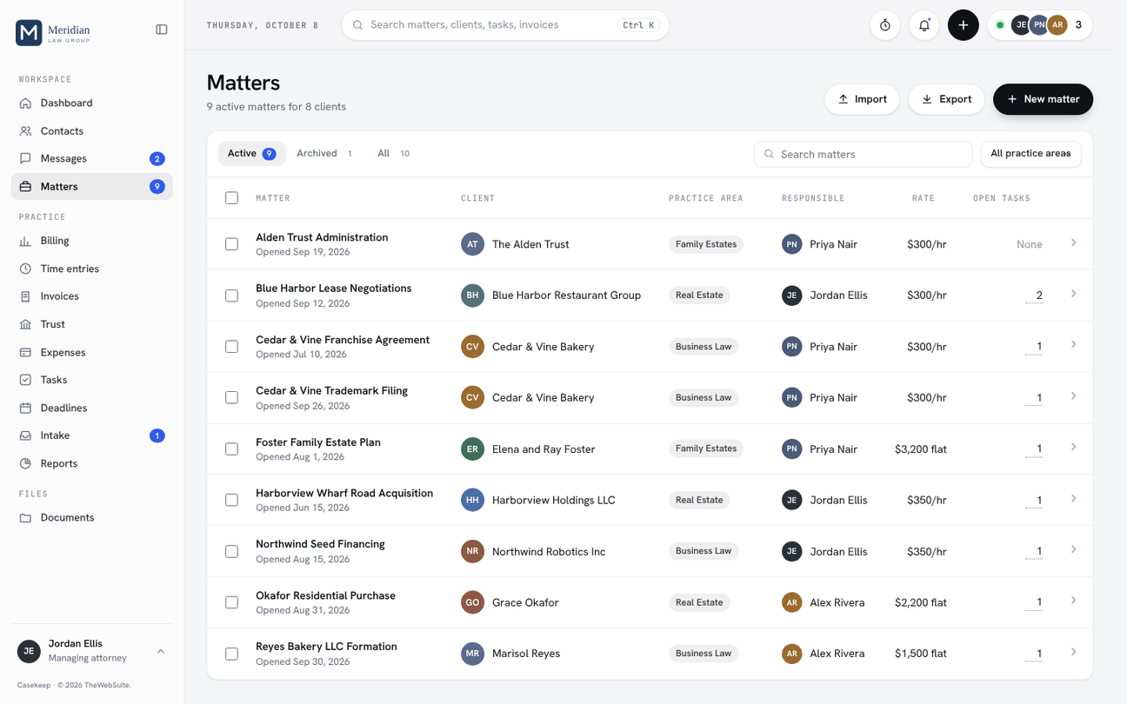Open Messages in the sidebar
This screenshot has width=1127, height=704.
[92, 158]
